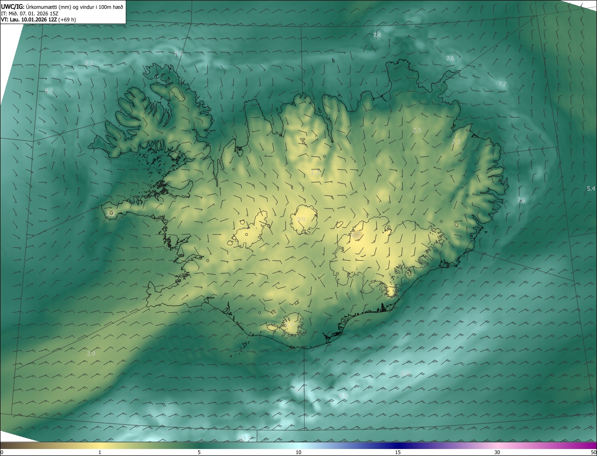Click the '7.7' precipitation value
597x456 pixels.
click(x=502, y=84)
